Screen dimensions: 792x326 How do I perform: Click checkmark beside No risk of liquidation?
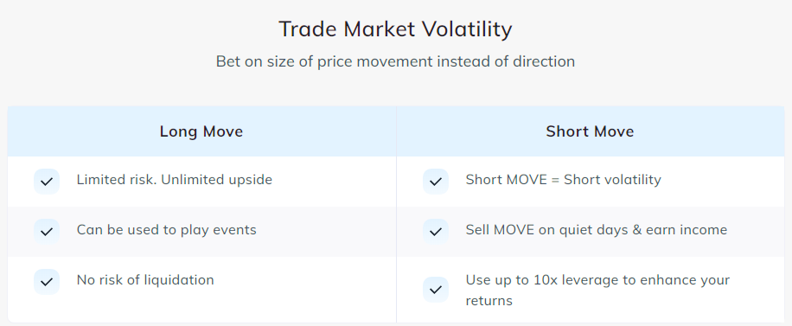pyautogui.click(x=47, y=282)
